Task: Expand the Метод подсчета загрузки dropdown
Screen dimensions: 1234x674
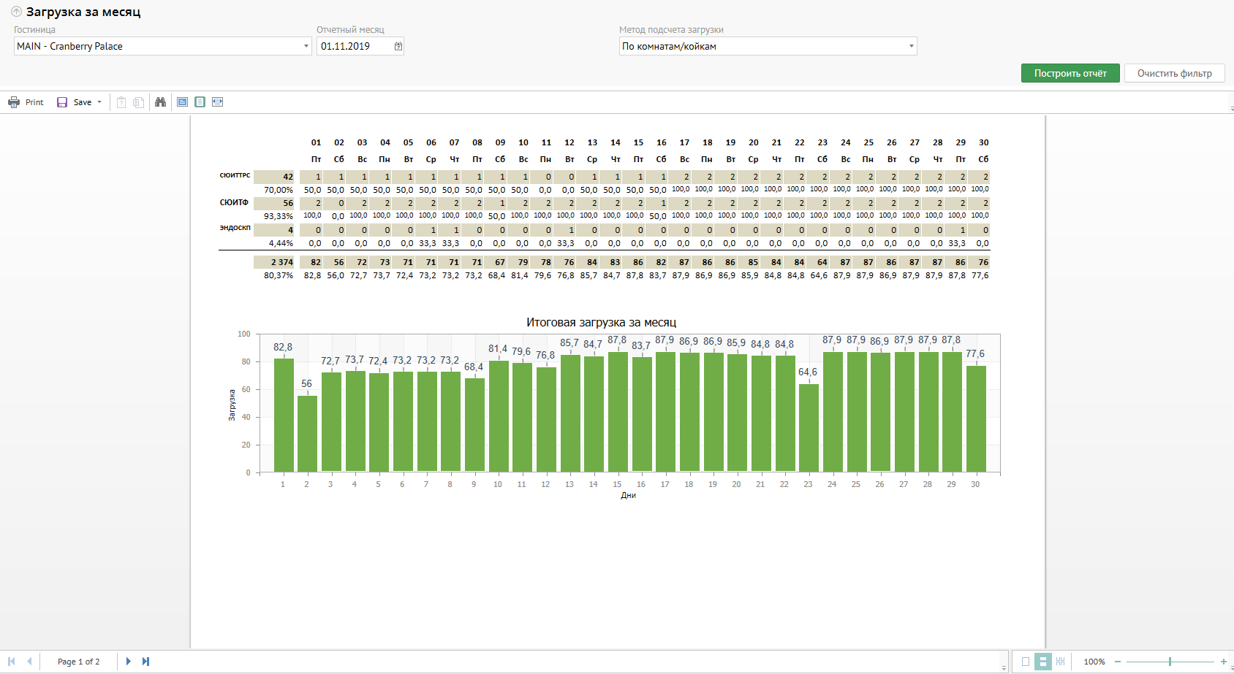Action: pyautogui.click(x=911, y=46)
